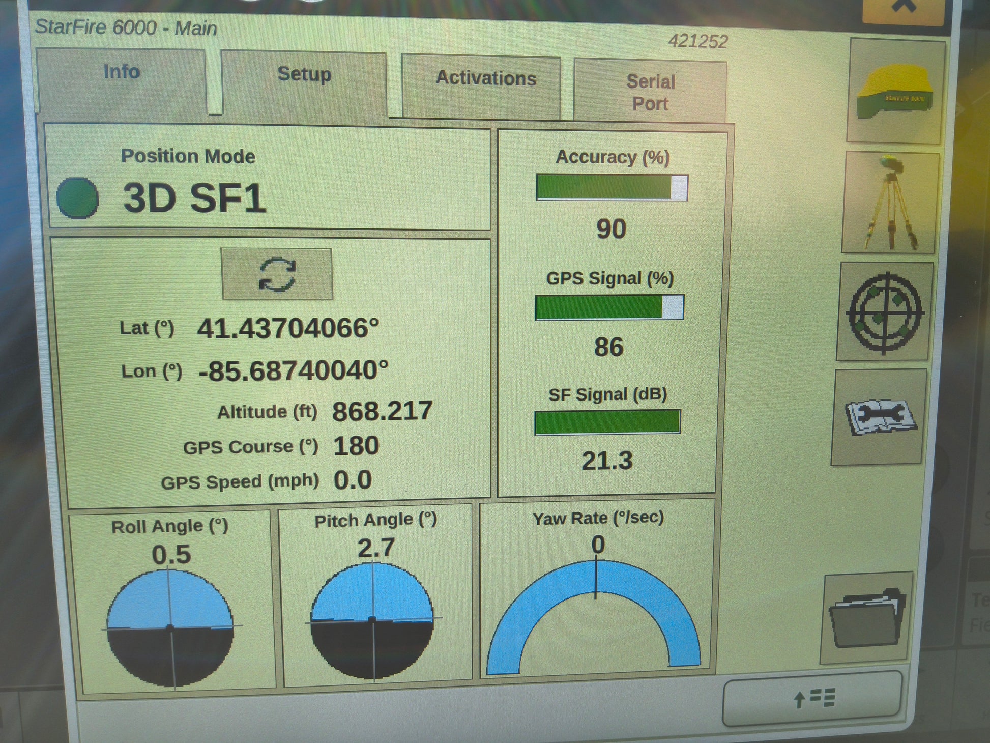Switch to the Info tab
Screen dimensions: 990x743
click(x=122, y=72)
